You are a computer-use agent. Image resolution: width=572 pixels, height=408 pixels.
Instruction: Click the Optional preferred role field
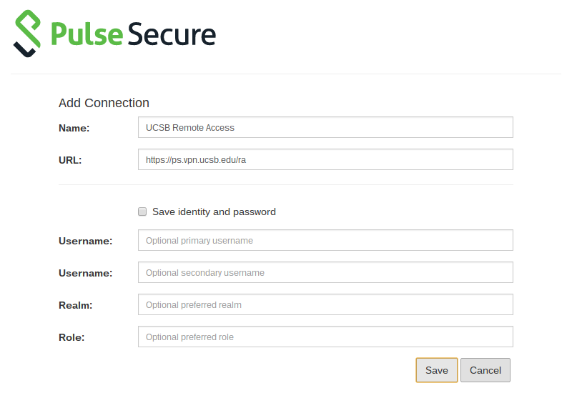coord(325,337)
